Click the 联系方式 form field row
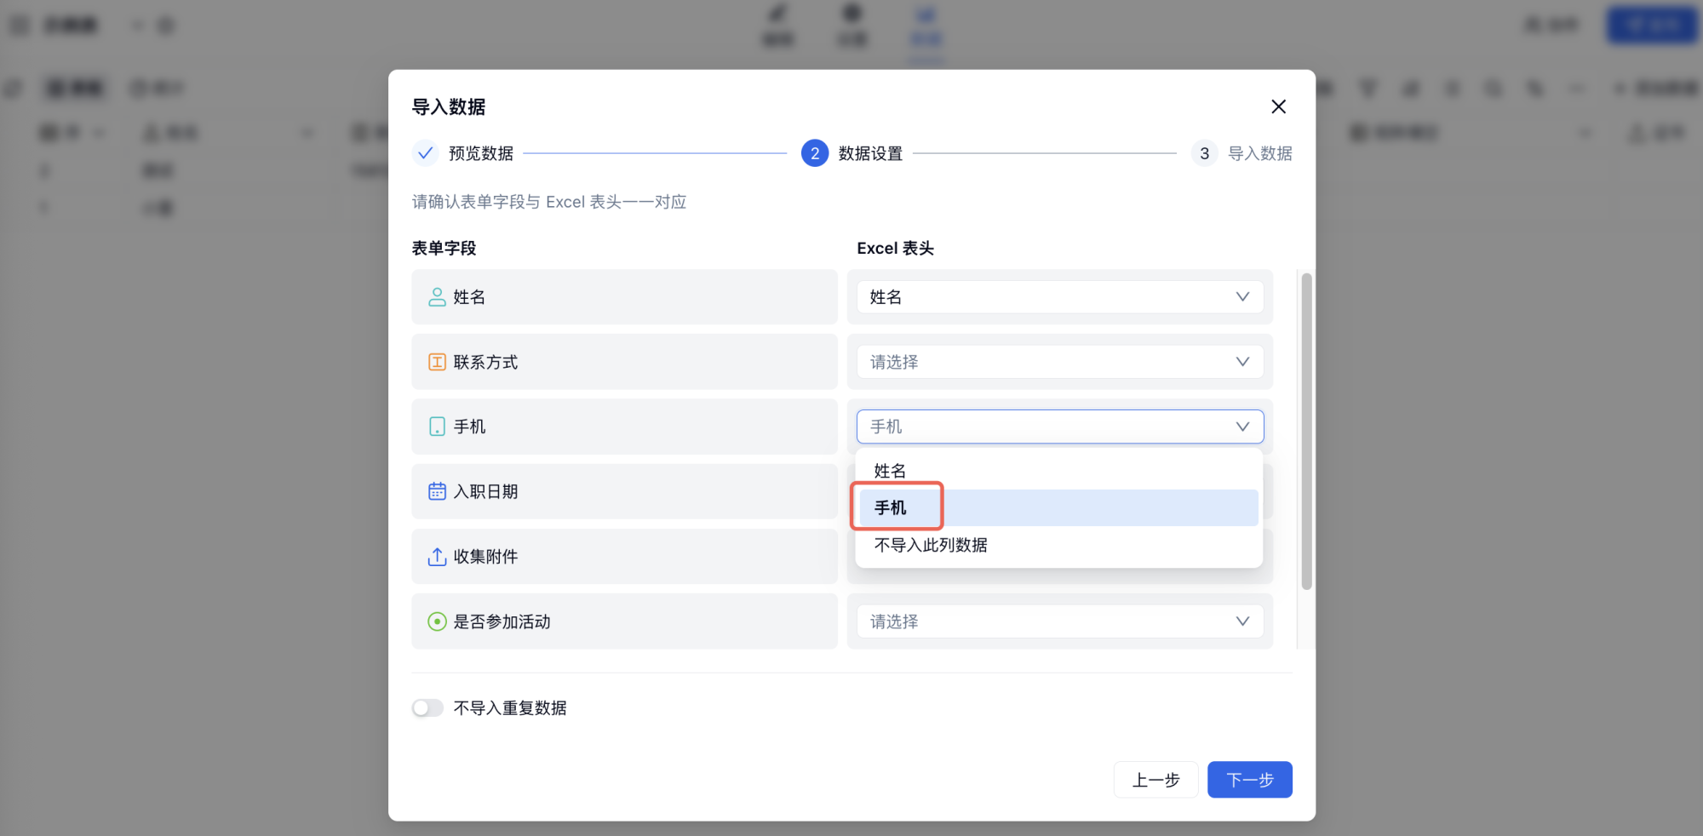The height and width of the screenshot is (836, 1703). pos(624,362)
